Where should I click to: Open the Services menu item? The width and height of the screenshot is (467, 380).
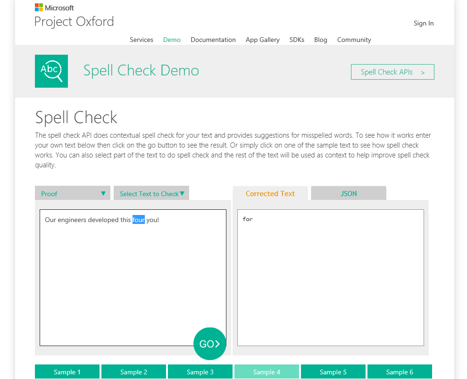(x=142, y=40)
